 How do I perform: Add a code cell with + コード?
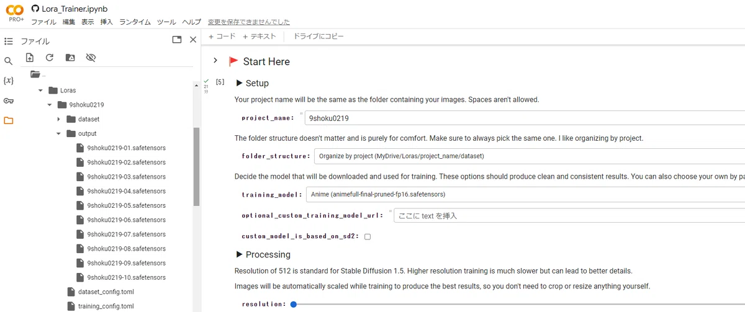(x=222, y=36)
